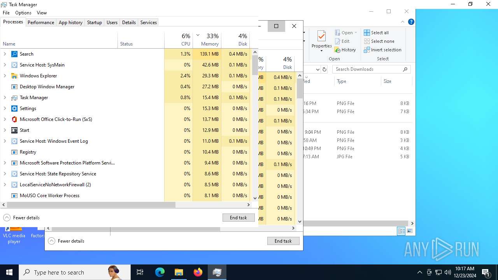The height and width of the screenshot is (280, 498).
Task: Click the MoUSO Core Worker Process icon
Action: tap(14, 196)
